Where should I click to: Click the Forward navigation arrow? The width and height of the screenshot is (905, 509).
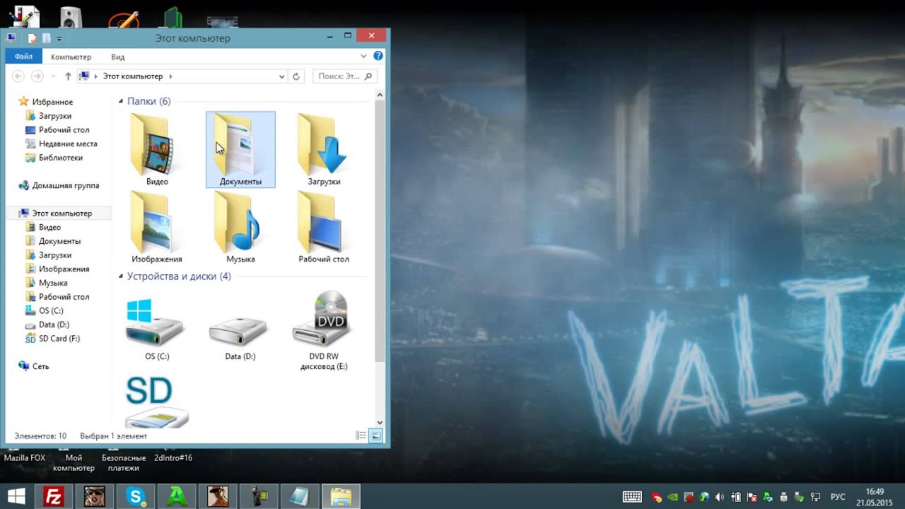37,76
